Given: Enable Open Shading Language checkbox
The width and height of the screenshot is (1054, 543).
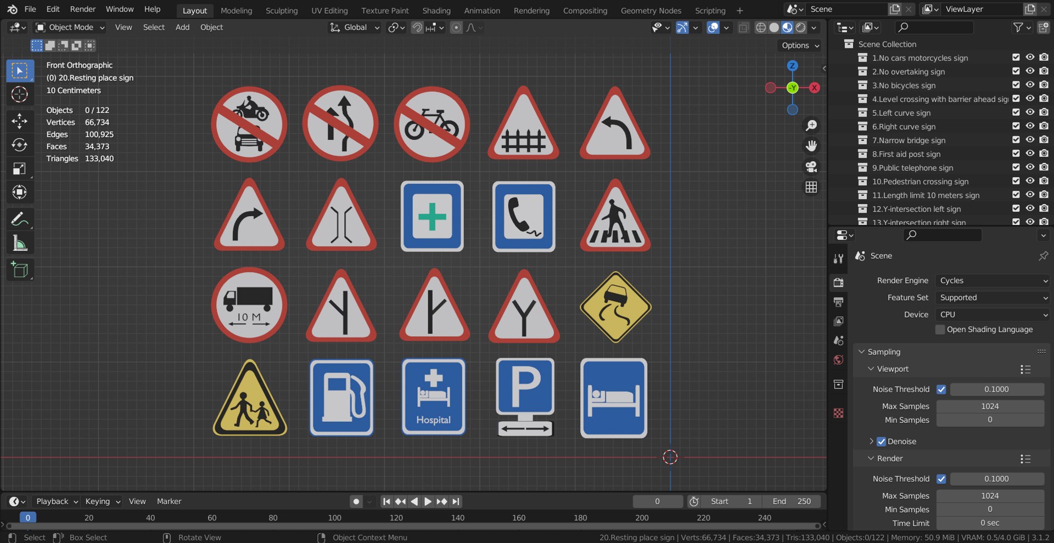Looking at the screenshot, I should 940,330.
